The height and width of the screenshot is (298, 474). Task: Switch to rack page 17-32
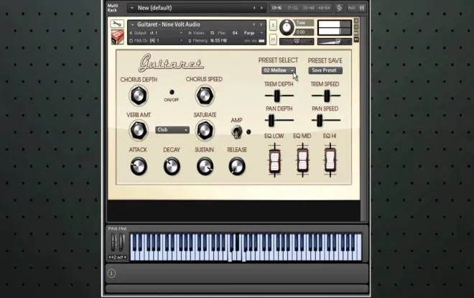coord(292,8)
